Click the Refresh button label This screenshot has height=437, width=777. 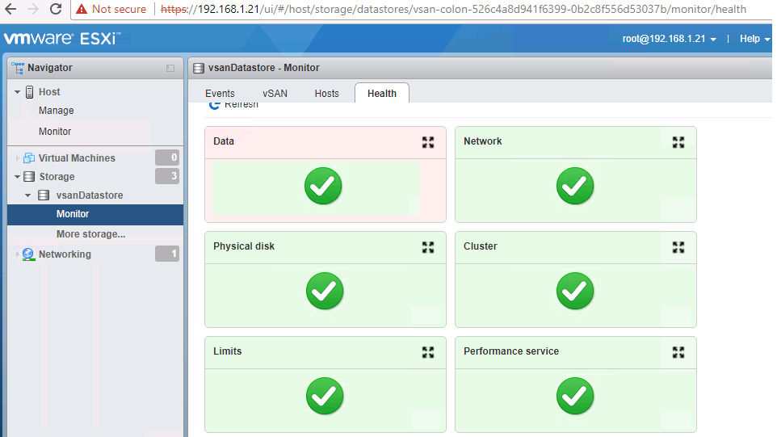click(241, 105)
